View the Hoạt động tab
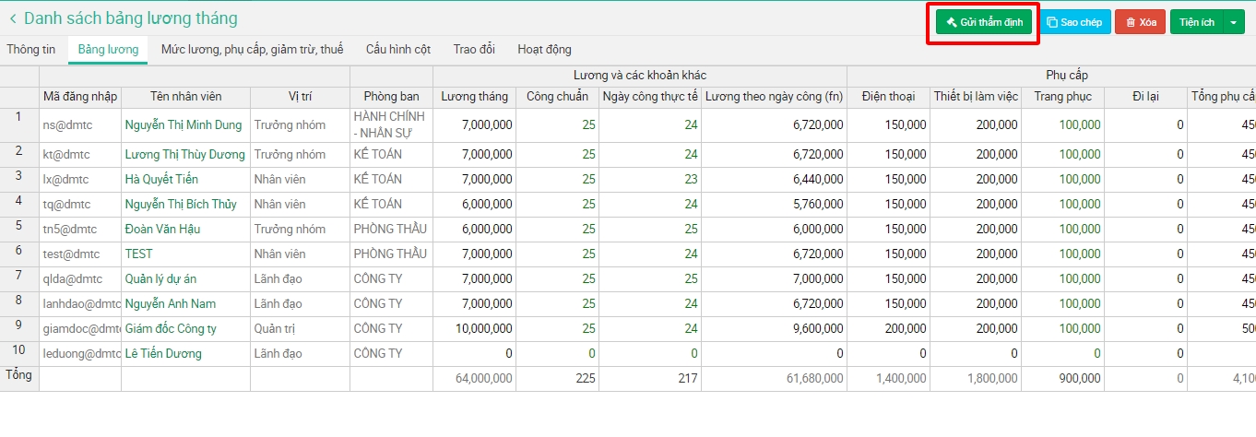The image size is (1256, 437). pos(544,50)
